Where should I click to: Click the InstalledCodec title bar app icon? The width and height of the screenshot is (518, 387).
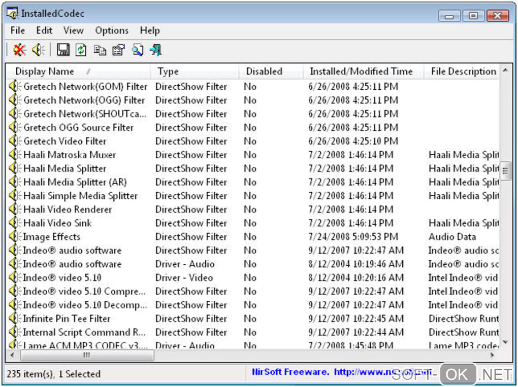point(13,13)
